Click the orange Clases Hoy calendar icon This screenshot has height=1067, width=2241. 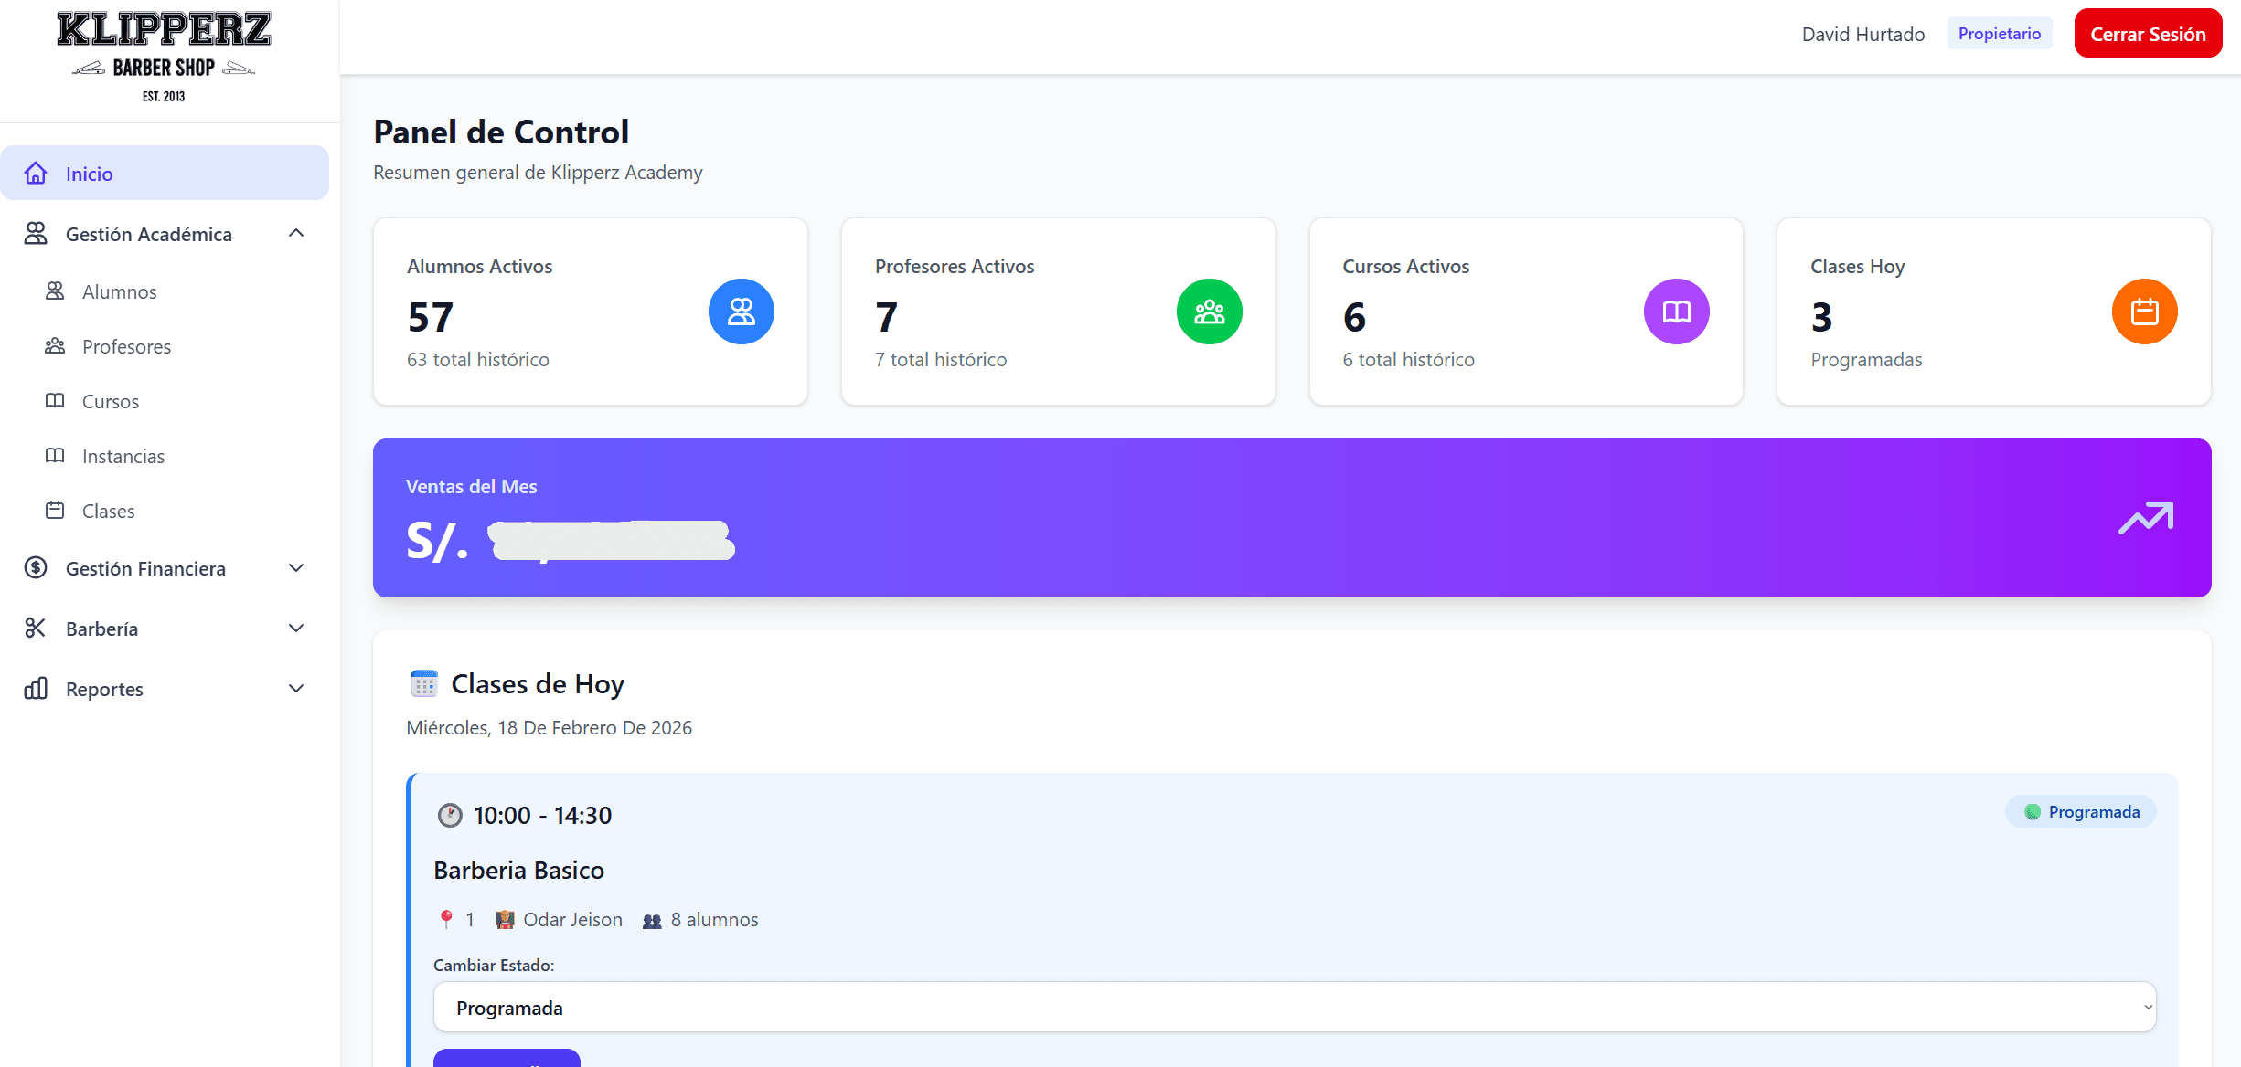pyautogui.click(x=2145, y=312)
